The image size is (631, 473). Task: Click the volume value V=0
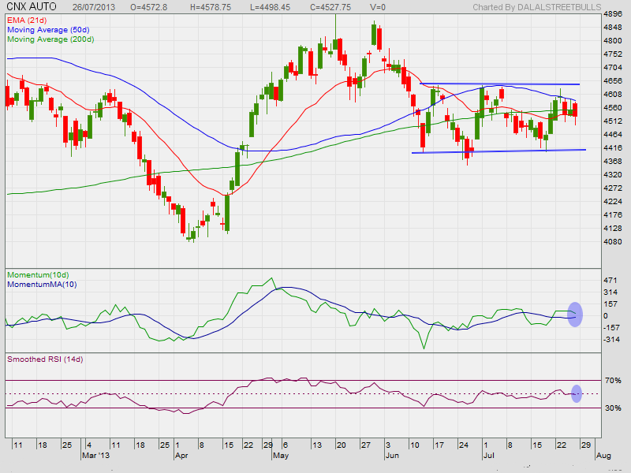click(x=378, y=7)
